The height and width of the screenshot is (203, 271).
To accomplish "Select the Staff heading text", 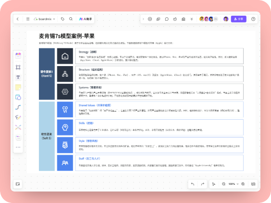I will tap(89, 158).
